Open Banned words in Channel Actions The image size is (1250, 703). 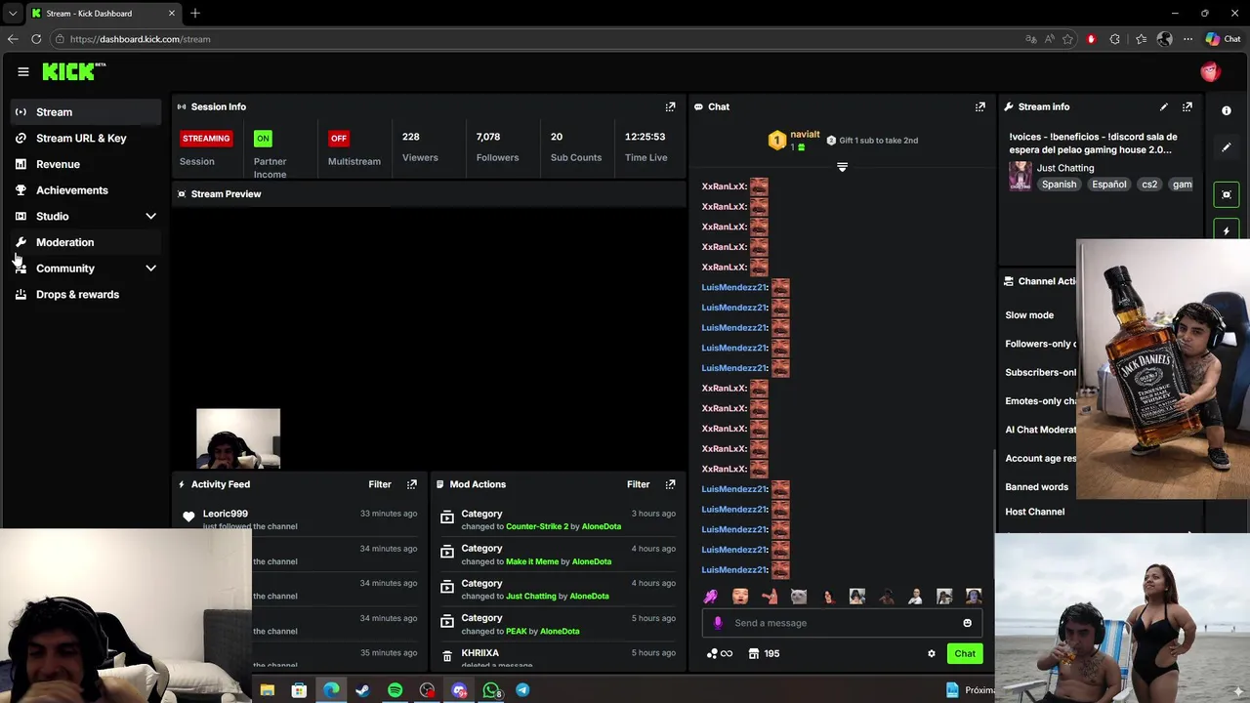[1037, 487]
